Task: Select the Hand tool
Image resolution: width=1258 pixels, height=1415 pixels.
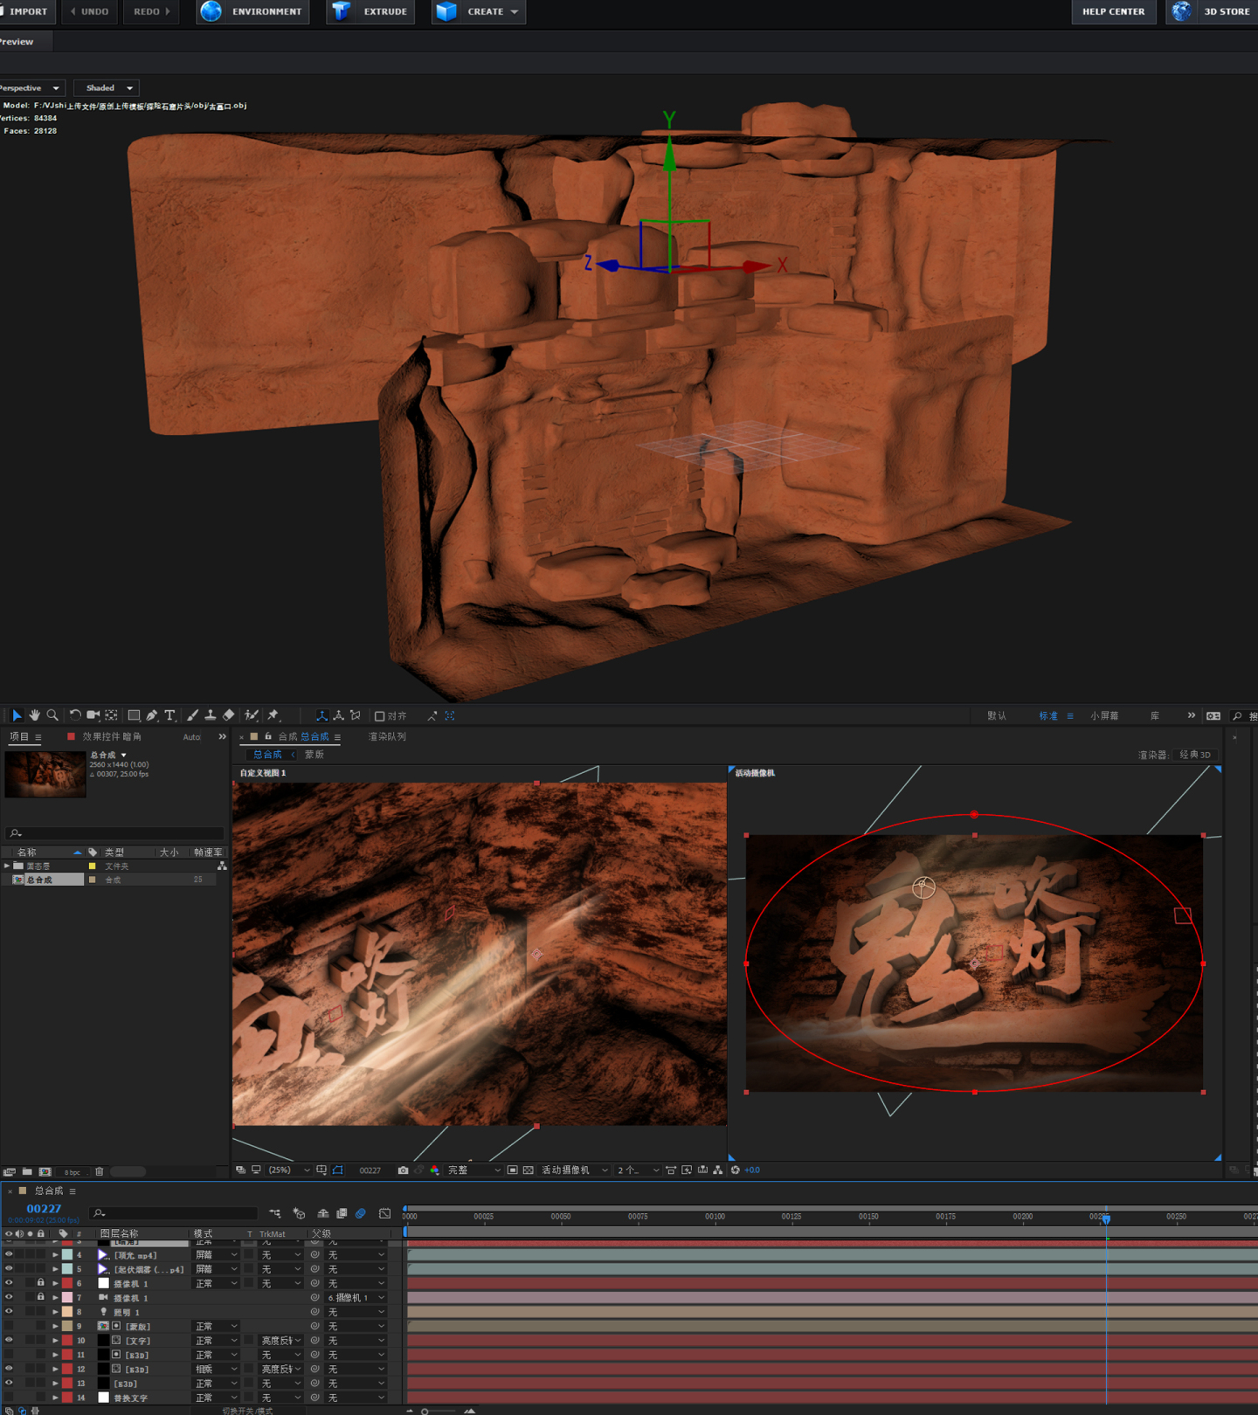Action: click(35, 715)
